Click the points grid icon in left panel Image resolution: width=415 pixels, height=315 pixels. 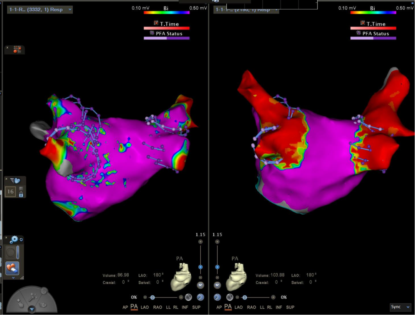[x=17, y=49]
